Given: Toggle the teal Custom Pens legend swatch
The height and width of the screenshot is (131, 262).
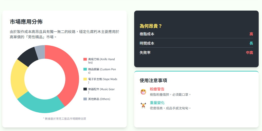Looking at the screenshot, I should (85, 69).
